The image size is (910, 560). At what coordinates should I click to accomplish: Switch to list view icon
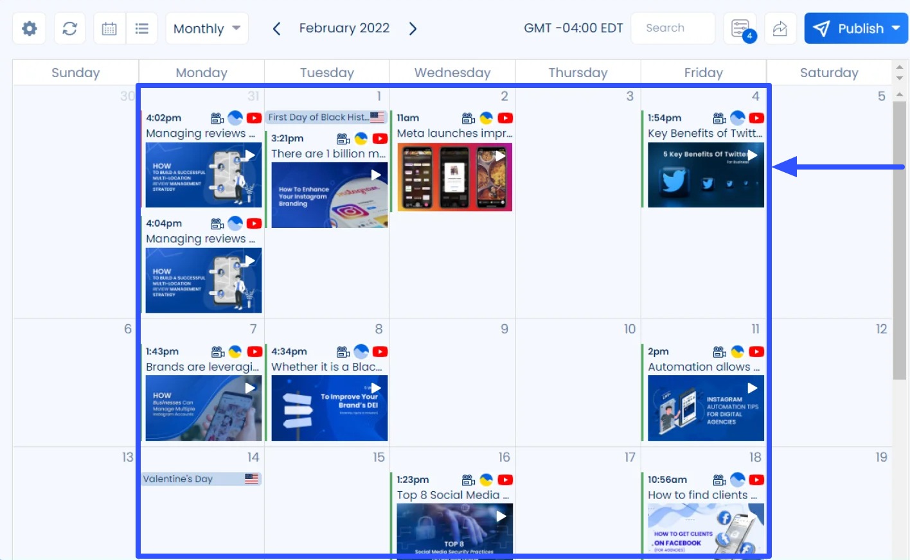142,29
